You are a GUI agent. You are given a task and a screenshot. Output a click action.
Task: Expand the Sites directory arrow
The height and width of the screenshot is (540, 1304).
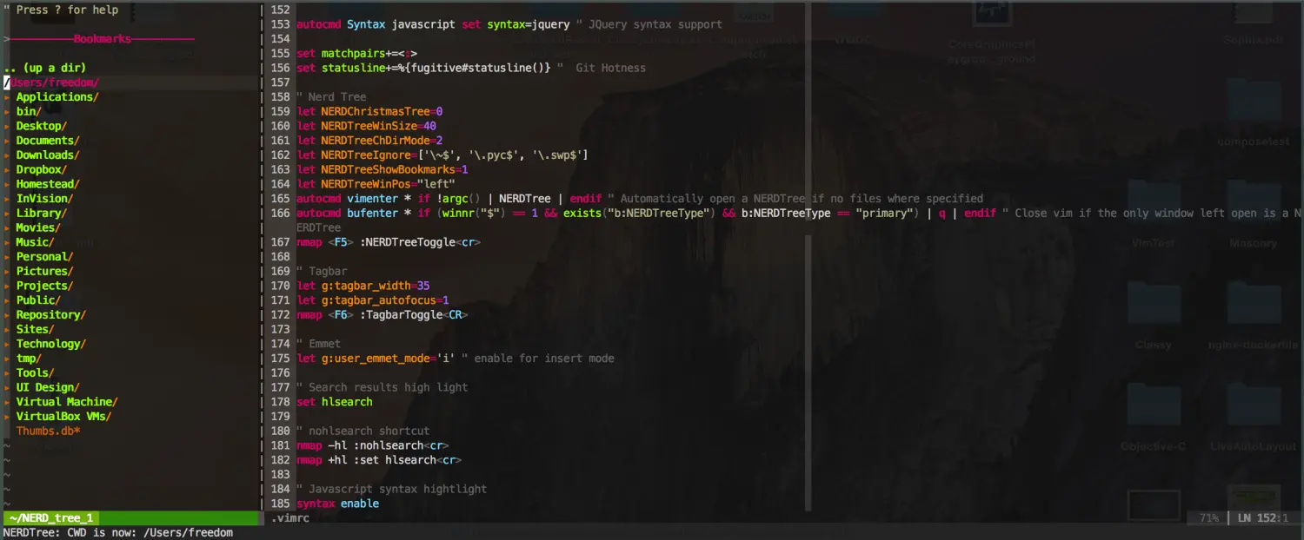6,329
